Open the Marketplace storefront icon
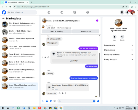 tap(75, 12)
